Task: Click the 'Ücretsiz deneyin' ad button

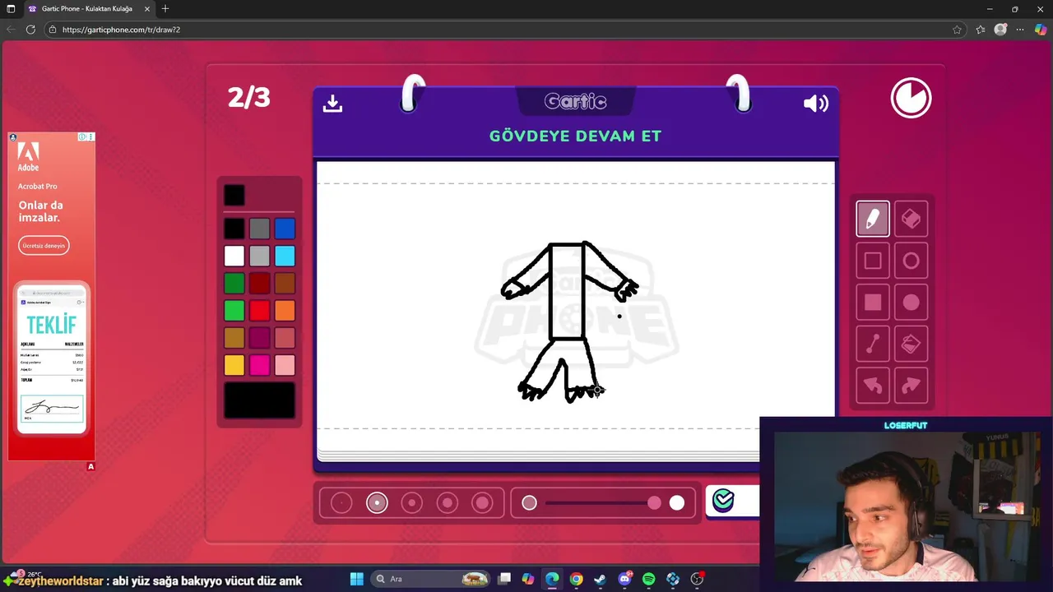Action: pos(44,245)
